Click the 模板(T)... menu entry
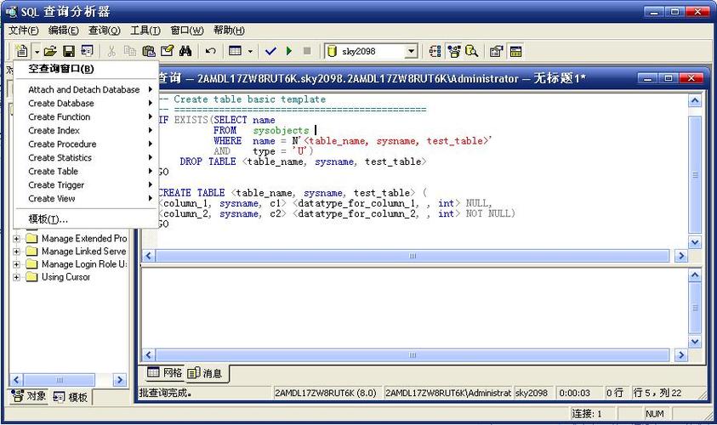717x425 pixels. (x=48, y=218)
